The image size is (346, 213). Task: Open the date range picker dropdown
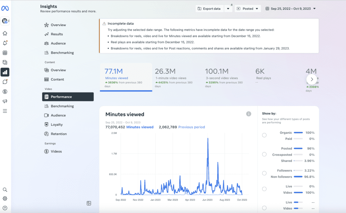point(291,9)
